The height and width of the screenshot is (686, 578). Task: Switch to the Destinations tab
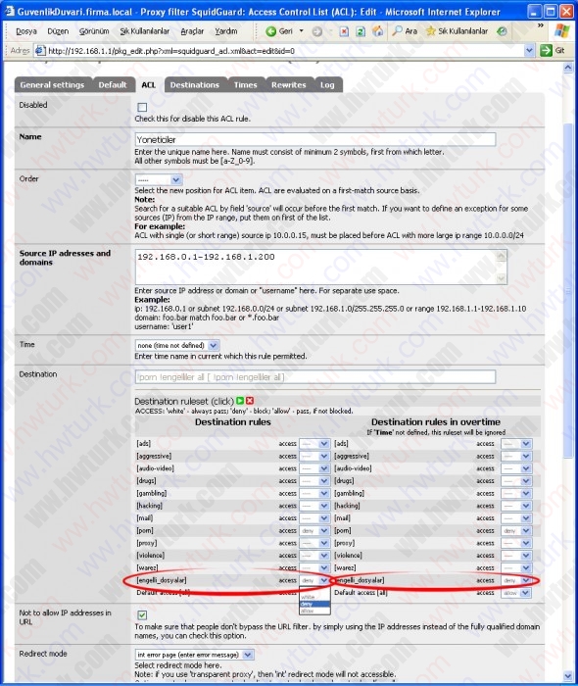click(195, 85)
